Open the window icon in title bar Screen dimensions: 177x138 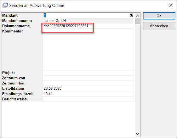coord(5,5)
